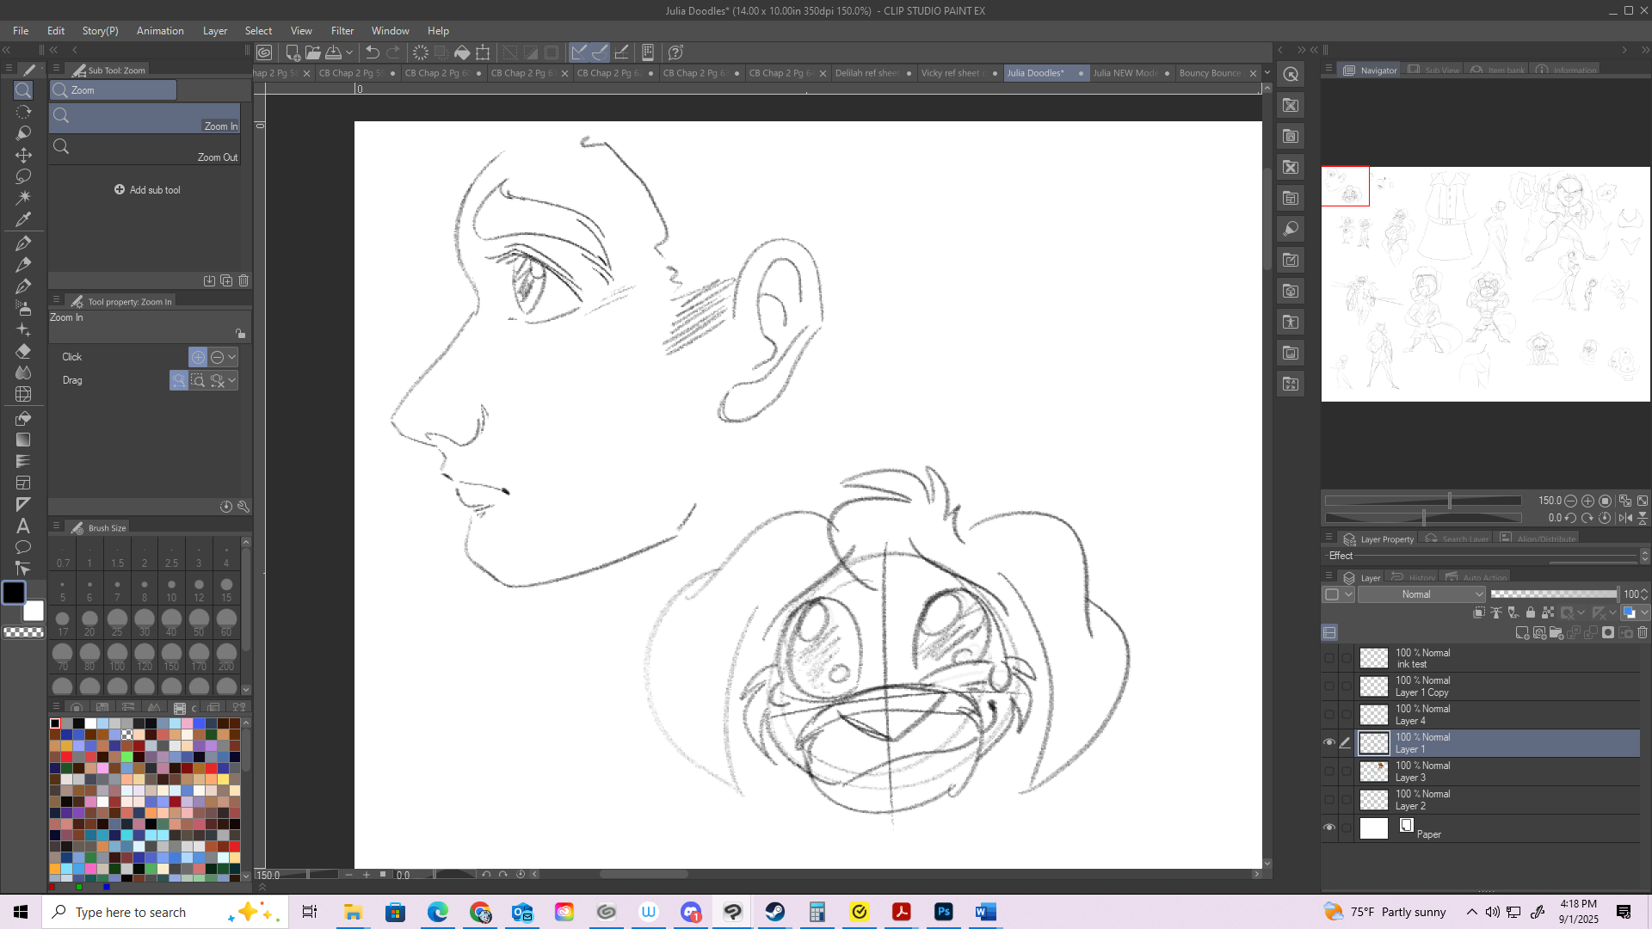Switch to the Bouncy Bounce document tab

click(1209, 73)
